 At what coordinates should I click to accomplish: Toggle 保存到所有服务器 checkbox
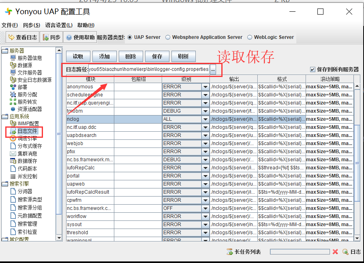click(313, 69)
